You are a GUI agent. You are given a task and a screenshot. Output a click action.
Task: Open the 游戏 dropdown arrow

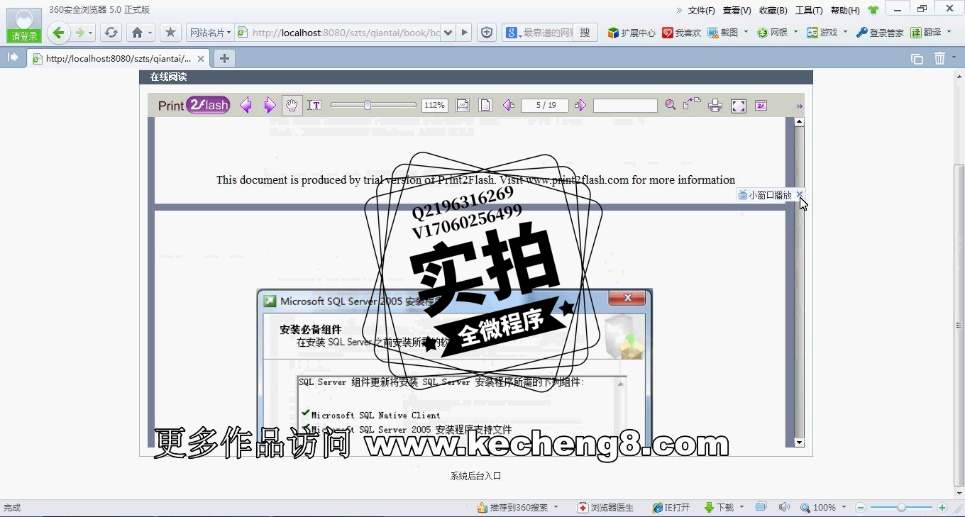click(845, 33)
